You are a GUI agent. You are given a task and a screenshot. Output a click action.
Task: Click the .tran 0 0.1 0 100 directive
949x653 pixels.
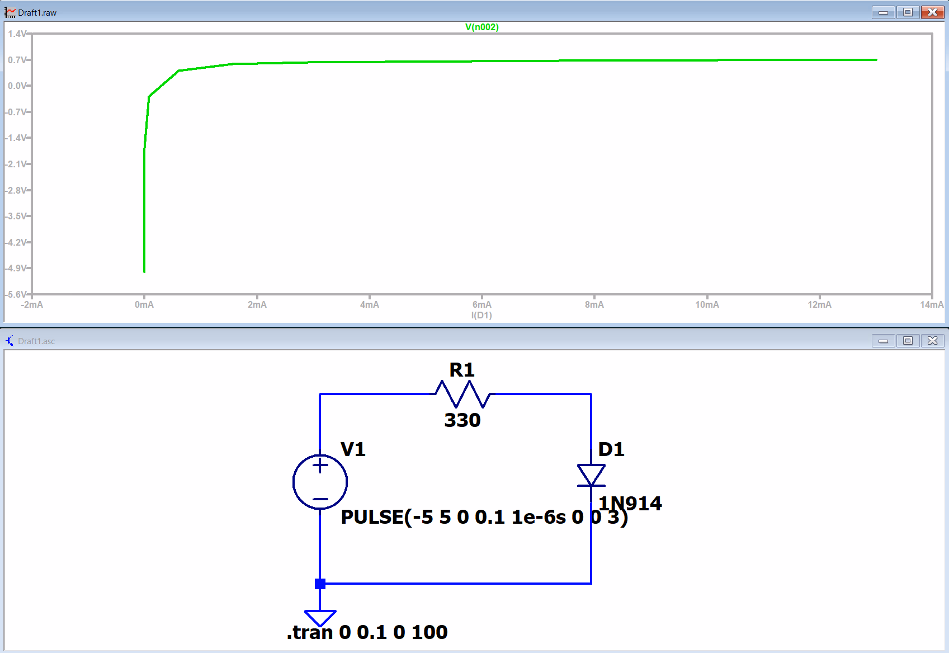367,632
